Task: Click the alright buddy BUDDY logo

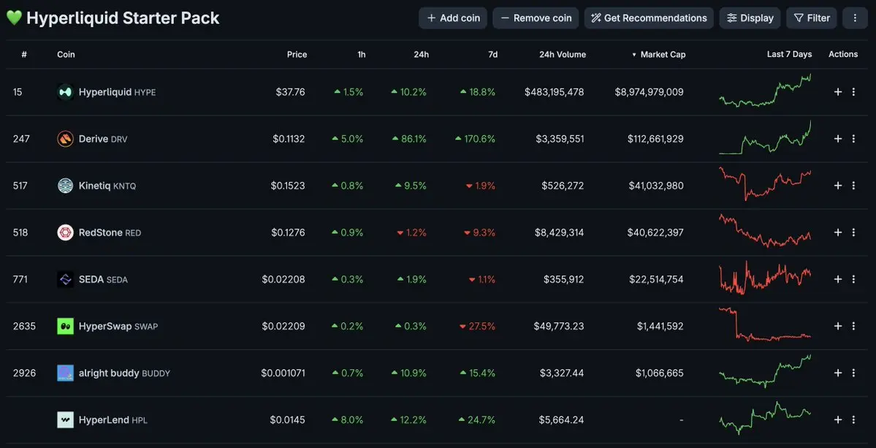Action: point(65,373)
